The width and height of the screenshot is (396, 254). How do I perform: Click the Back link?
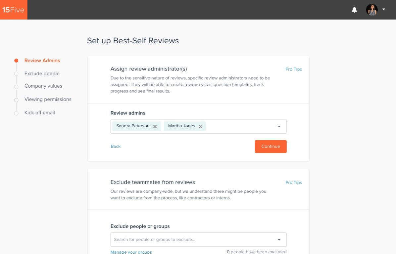tap(116, 147)
